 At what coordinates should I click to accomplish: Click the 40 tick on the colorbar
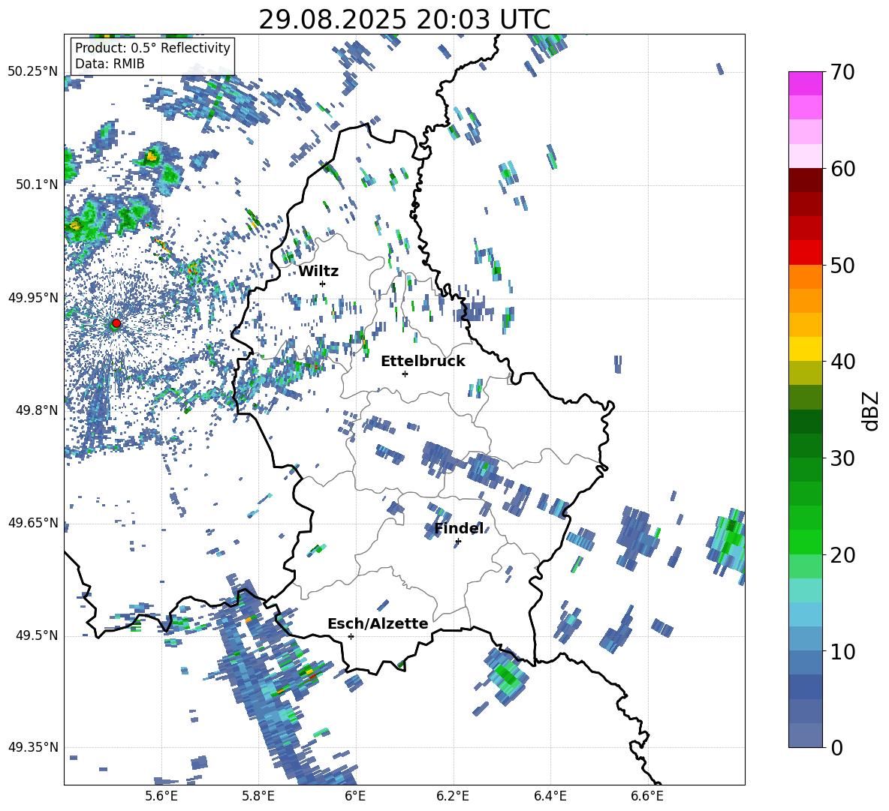(842, 362)
